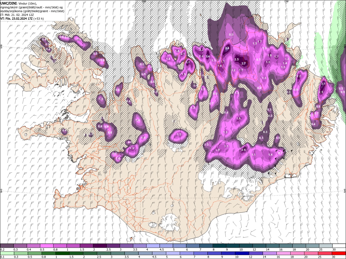Pick the deep blue 10 swatch in the lower legend row
The width and height of the screenshot is (346, 259).
pyautogui.click(x=242, y=253)
